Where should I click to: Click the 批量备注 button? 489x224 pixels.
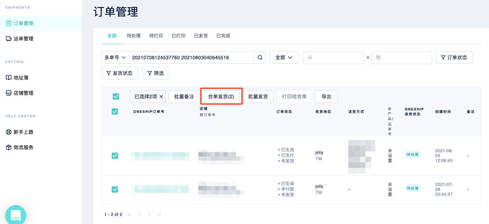click(x=184, y=96)
